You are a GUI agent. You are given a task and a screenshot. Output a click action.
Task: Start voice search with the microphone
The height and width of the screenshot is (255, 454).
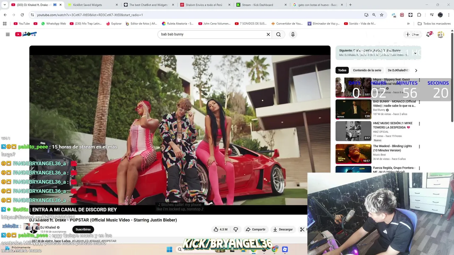[293, 34]
